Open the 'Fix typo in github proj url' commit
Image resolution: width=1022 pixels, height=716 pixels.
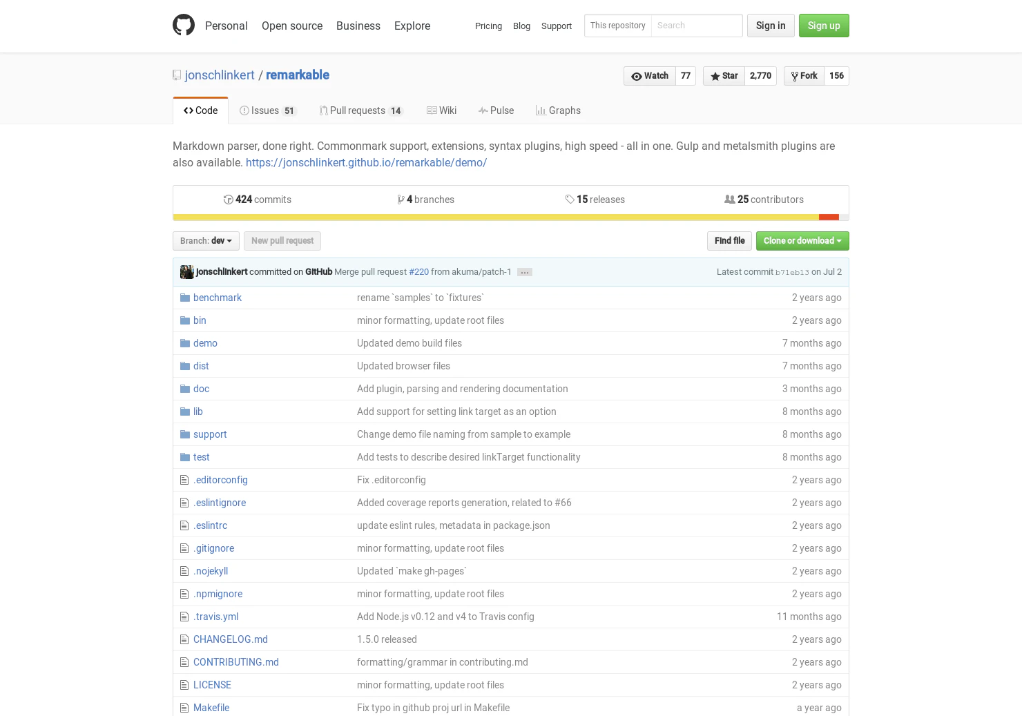(x=433, y=708)
